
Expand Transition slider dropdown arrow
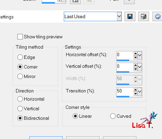[x=140, y=91]
